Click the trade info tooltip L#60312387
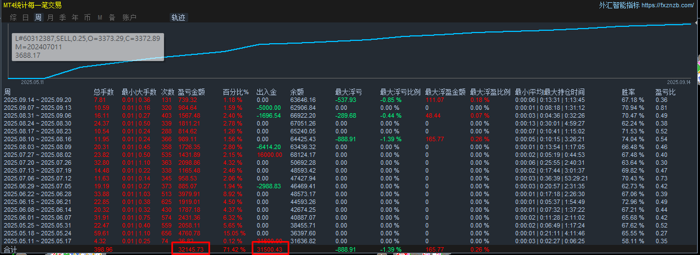700x255 pixels. point(88,47)
